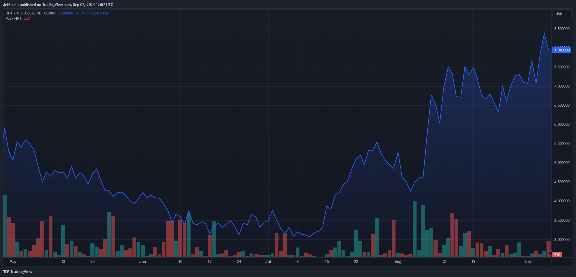Select the HNT / U.S. Dollar symbol title
This screenshot has height=277, width=576.
point(30,13)
